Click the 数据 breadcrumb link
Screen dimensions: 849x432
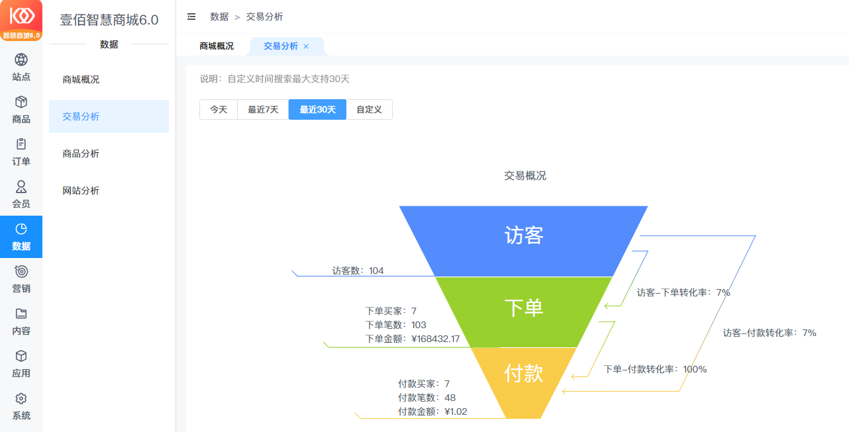click(x=219, y=17)
